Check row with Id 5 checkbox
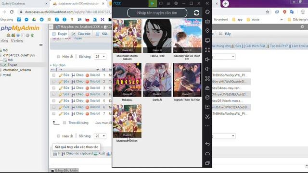The height and width of the screenshot is (173, 308). 53,101
